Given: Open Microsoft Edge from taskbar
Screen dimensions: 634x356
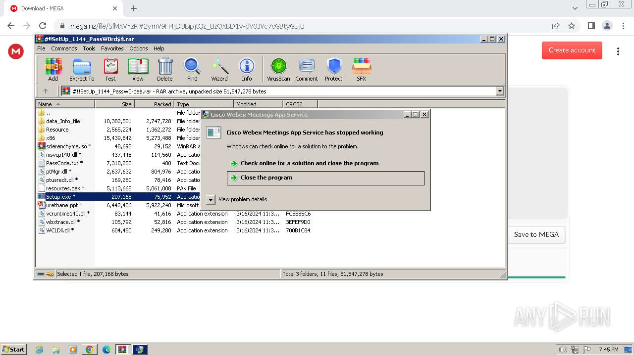Looking at the screenshot, I should click(106, 350).
